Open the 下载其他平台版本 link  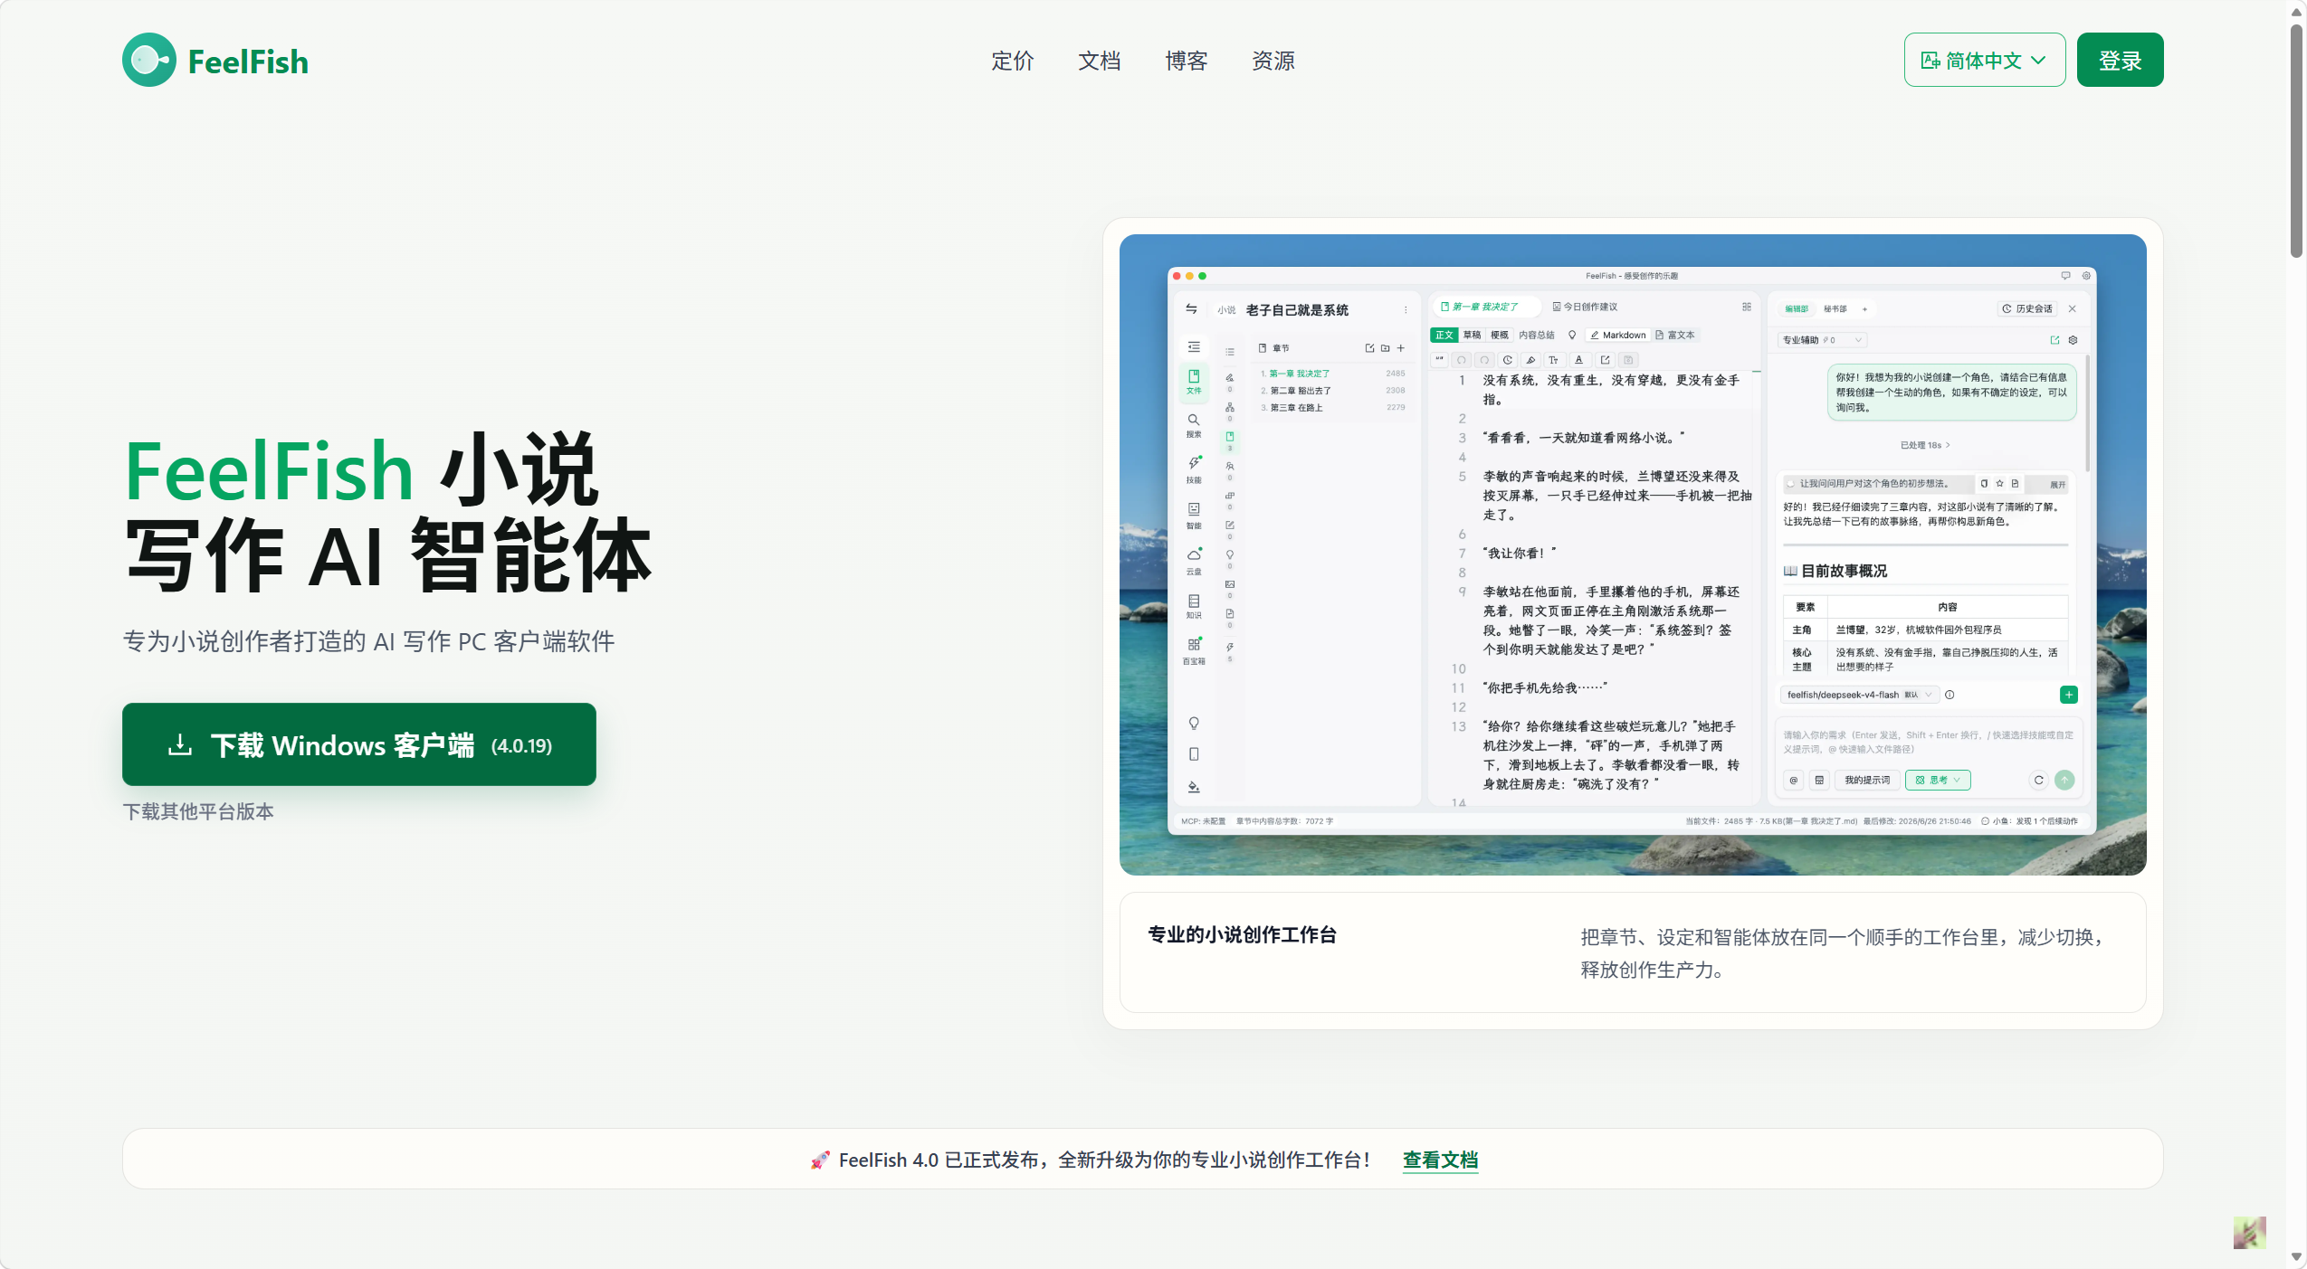coord(198,811)
